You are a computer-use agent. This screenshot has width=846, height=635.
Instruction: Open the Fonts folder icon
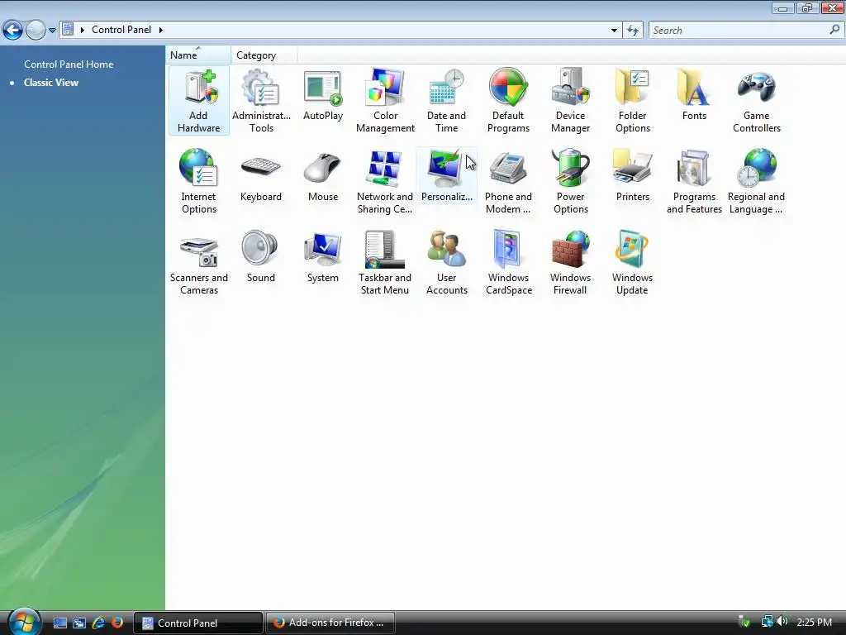(x=694, y=95)
